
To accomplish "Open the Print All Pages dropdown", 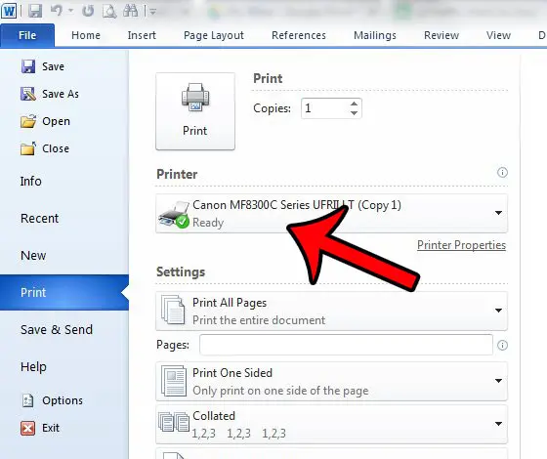I will 332,312.
